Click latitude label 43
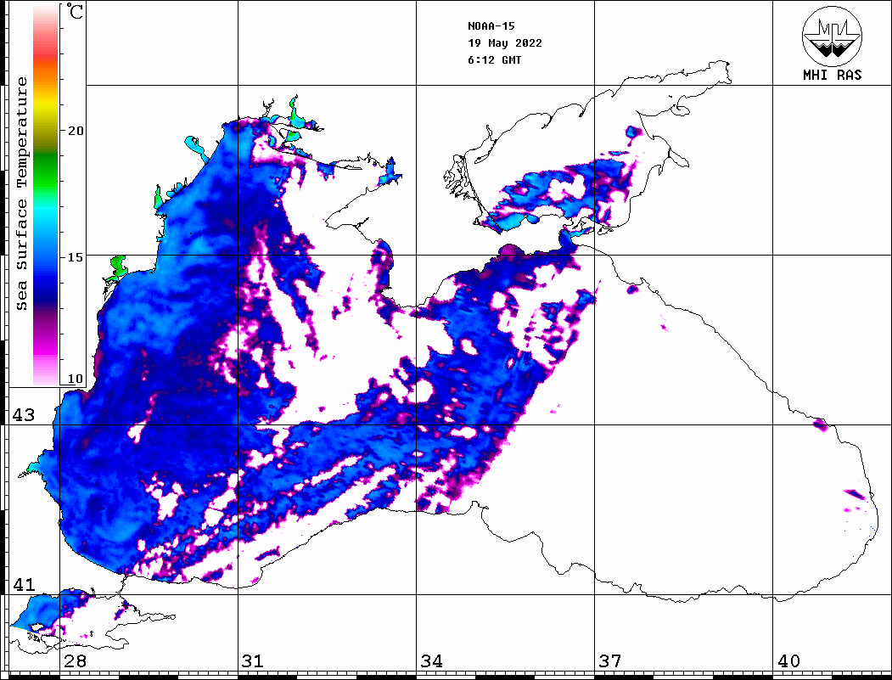The image size is (892, 680). 23,415
